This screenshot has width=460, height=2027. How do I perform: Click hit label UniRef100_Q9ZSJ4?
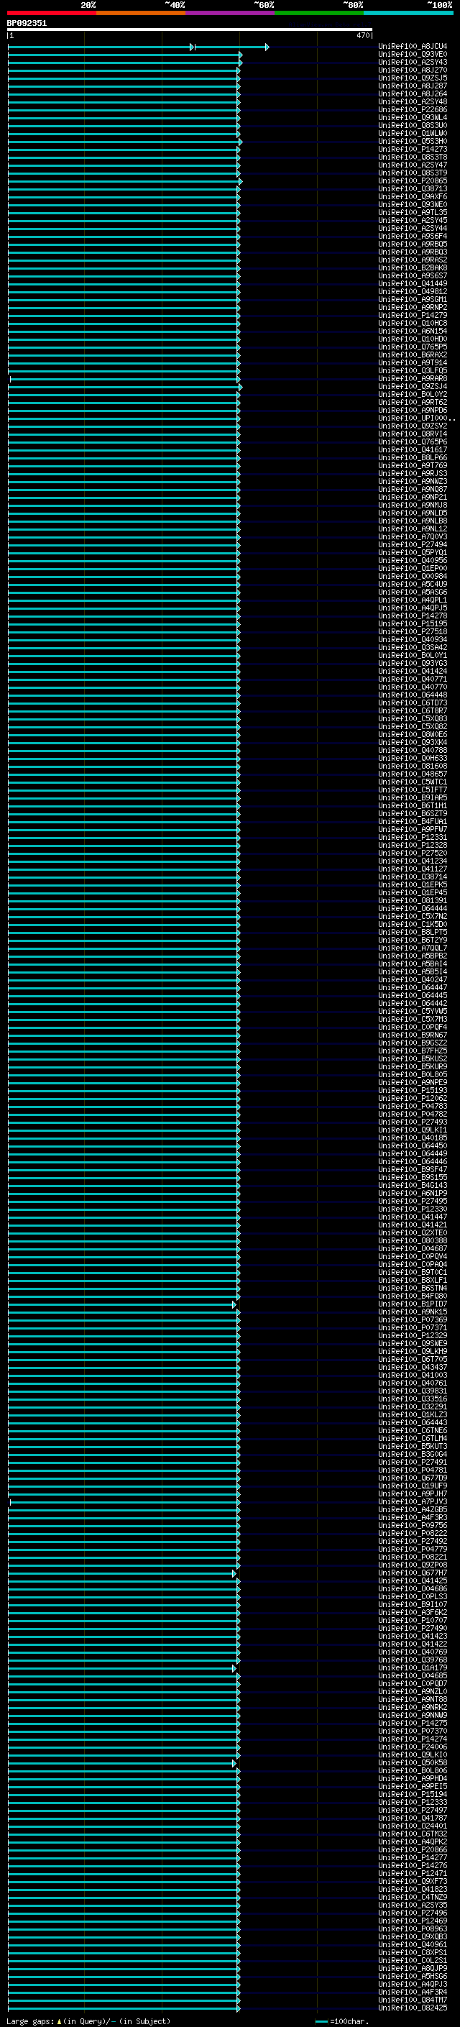(412, 386)
